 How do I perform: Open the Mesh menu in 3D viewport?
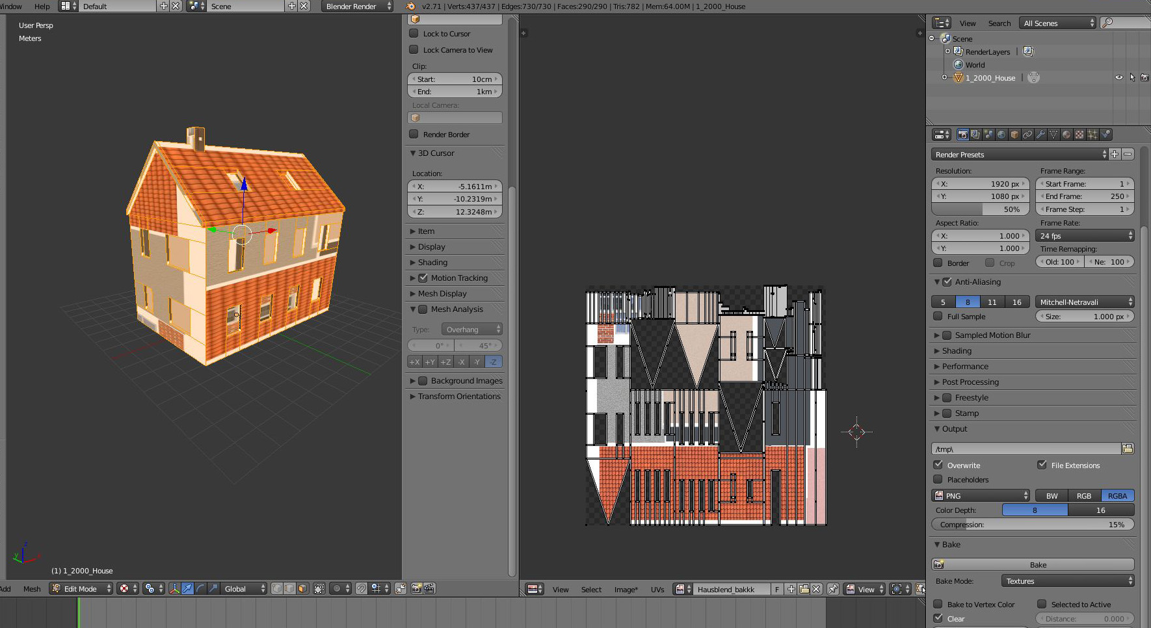tap(32, 589)
